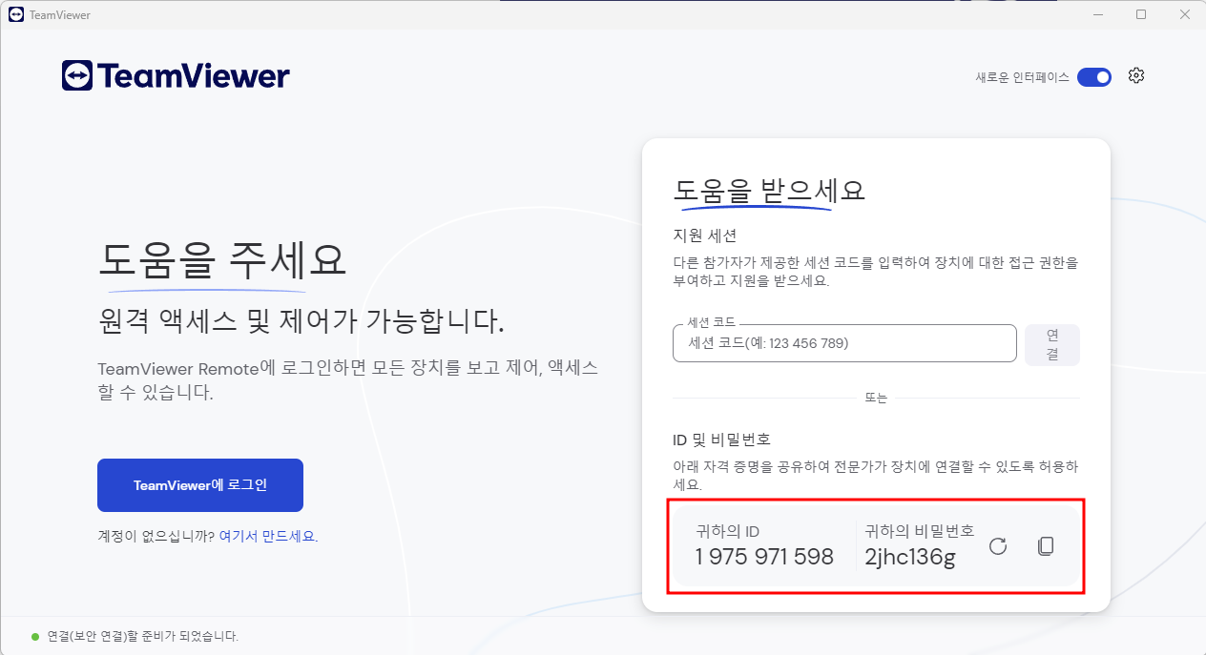This screenshot has height=655, width=1206.
Task: Click the ID 및 비밀번호 section label
Action: tap(722, 439)
